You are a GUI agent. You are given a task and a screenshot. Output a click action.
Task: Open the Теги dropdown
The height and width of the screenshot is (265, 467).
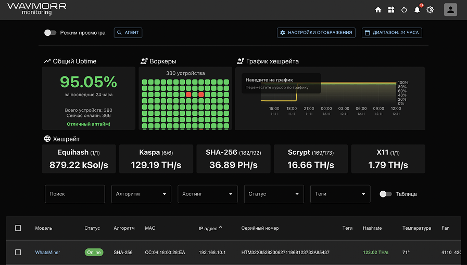340,194
